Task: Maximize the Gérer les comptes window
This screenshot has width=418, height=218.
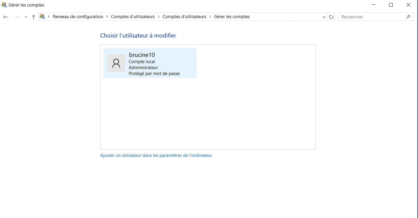Action: (x=391, y=5)
